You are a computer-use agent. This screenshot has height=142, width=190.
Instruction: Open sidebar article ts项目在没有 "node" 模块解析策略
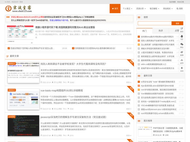(158, 82)
